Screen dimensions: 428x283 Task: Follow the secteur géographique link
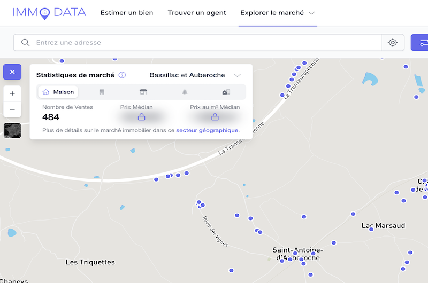(x=207, y=130)
